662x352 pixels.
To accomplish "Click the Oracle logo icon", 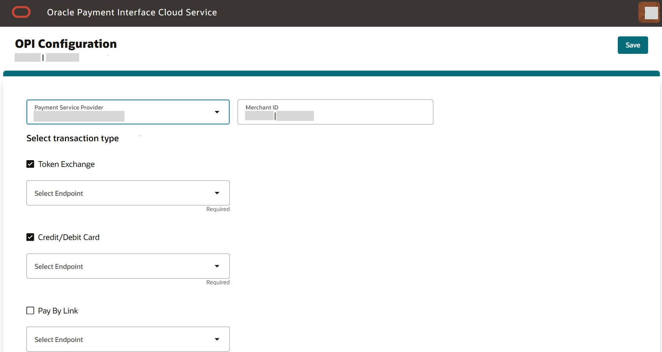I will point(21,12).
